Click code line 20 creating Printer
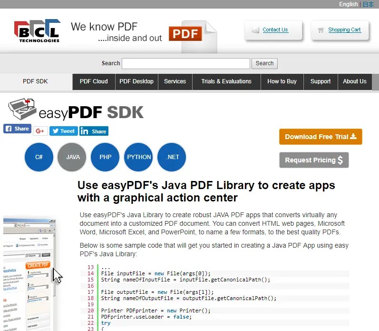Viewport: 379px width, 331px height. pos(155,311)
